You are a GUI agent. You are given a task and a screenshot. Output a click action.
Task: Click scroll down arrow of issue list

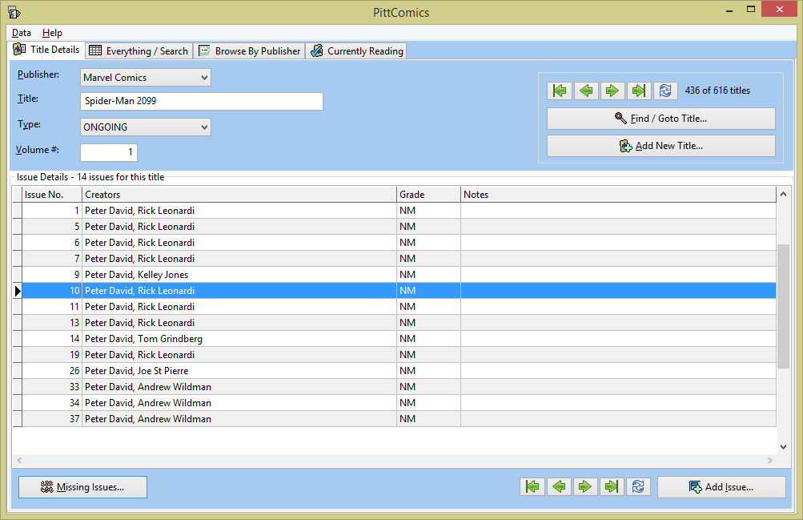(x=783, y=447)
